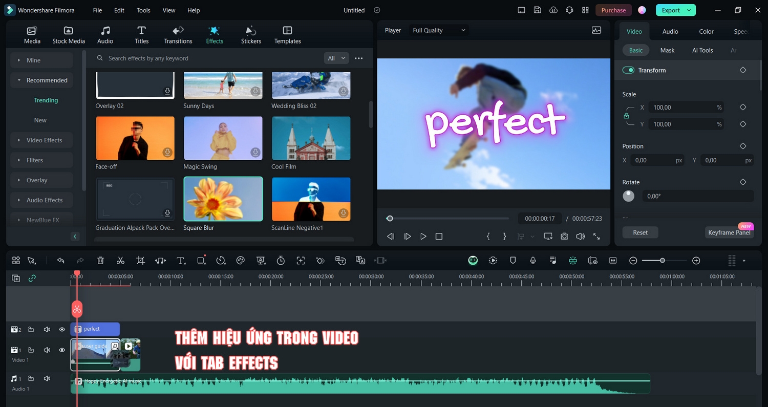This screenshot has width=768, height=407.
Task: Click the undo arrow in timeline toolbar
Action: pyautogui.click(x=60, y=261)
